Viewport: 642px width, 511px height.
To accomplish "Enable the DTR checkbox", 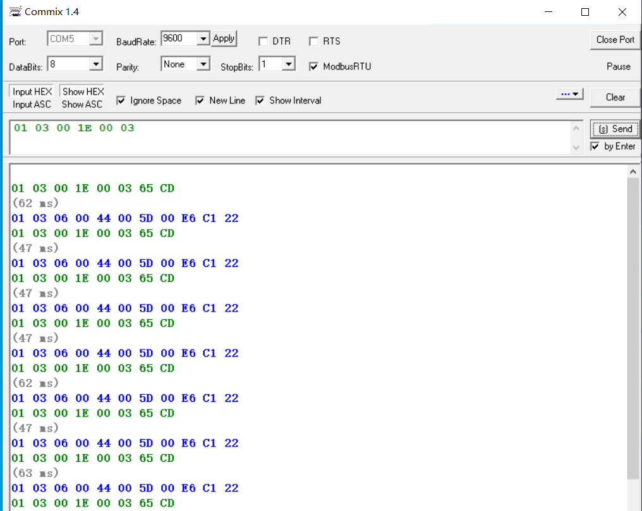I will 263,42.
